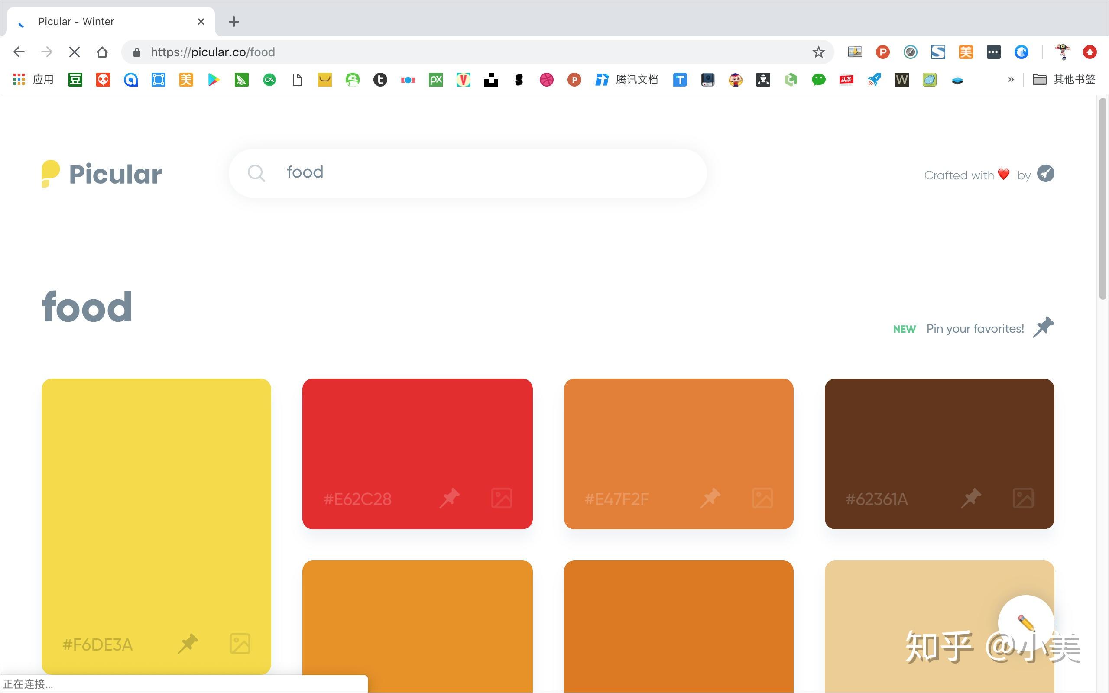The width and height of the screenshot is (1109, 693).
Task: Open the orange 美 extension icon
Action: click(966, 52)
